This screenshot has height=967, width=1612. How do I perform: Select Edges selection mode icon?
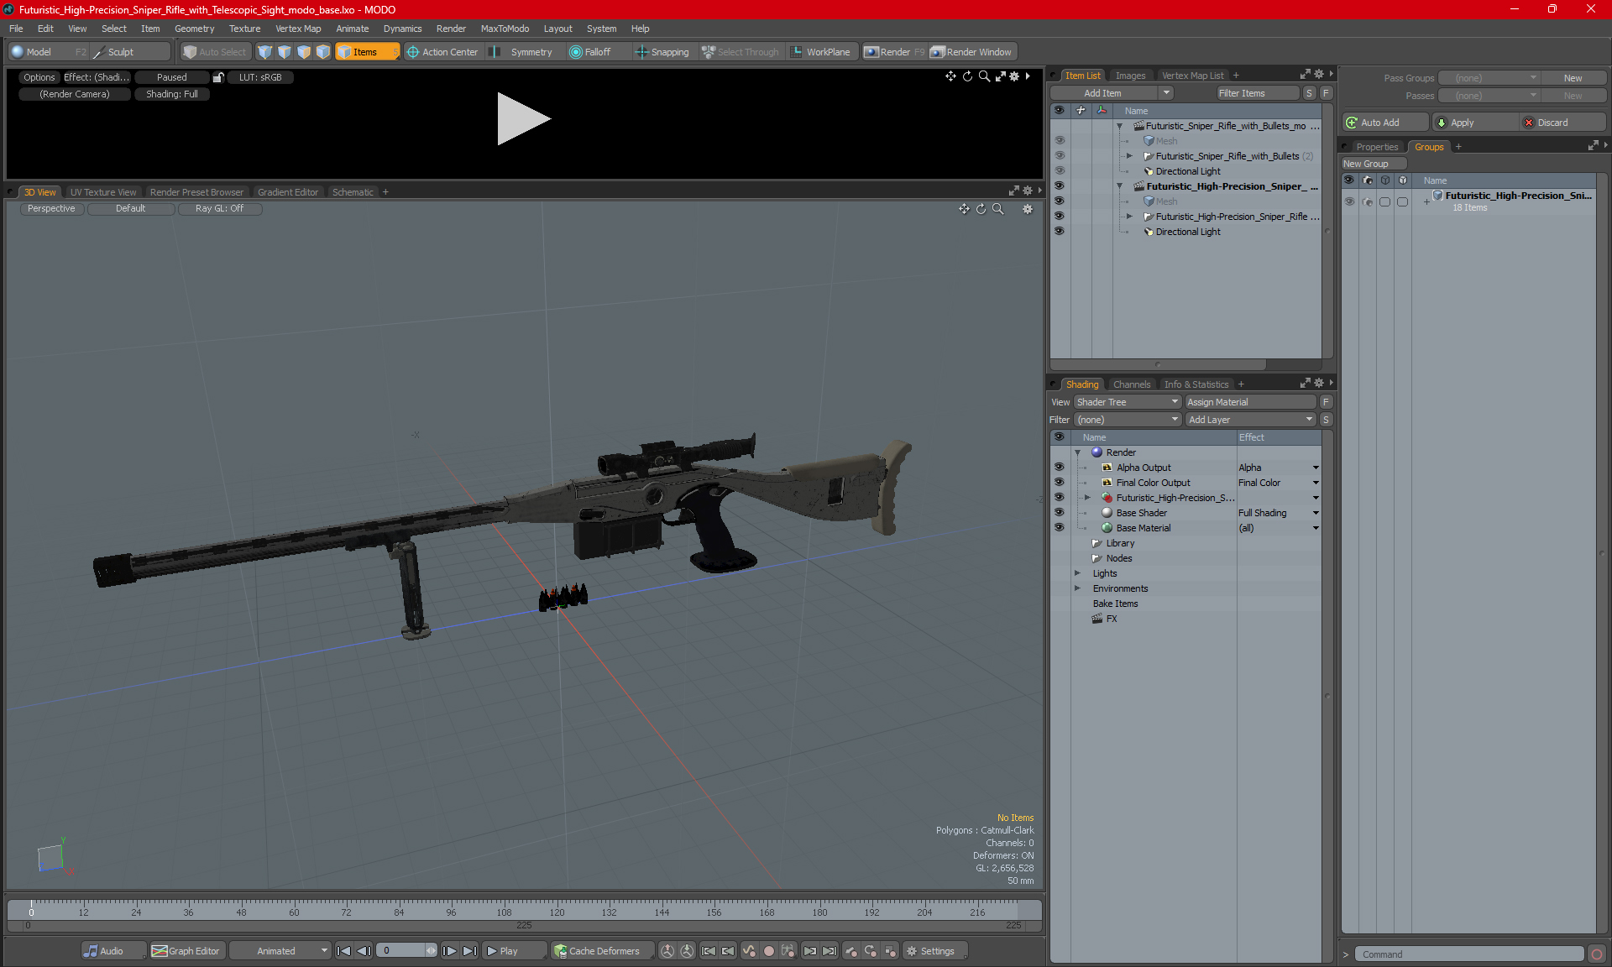285,52
